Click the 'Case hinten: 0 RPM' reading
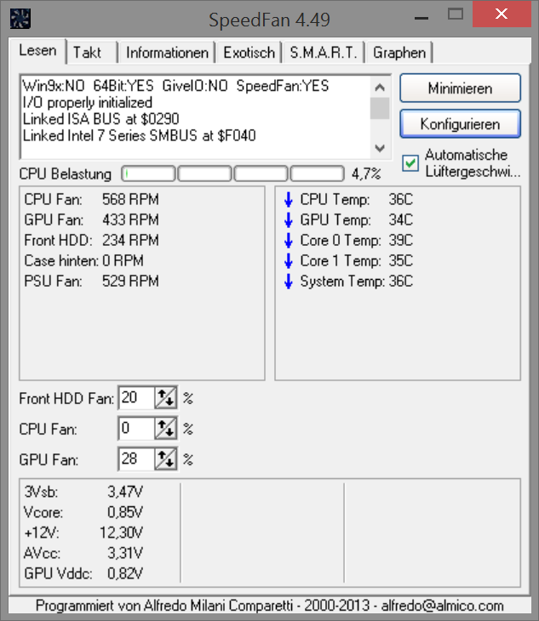This screenshot has width=539, height=621. (x=84, y=261)
